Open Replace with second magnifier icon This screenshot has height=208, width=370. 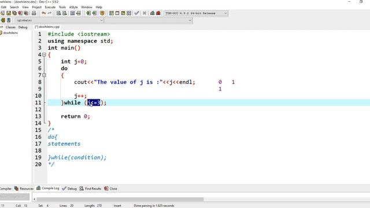64,13
